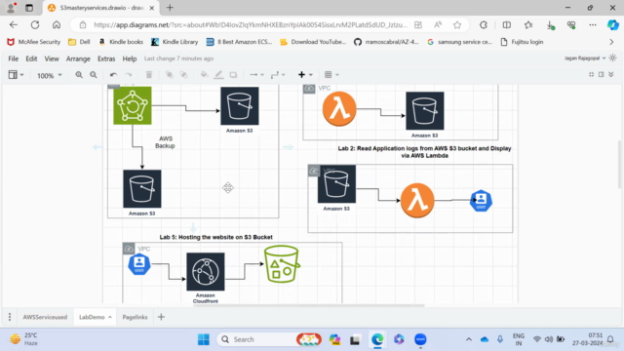Open the Edit menu
624x351 pixels.
point(31,58)
